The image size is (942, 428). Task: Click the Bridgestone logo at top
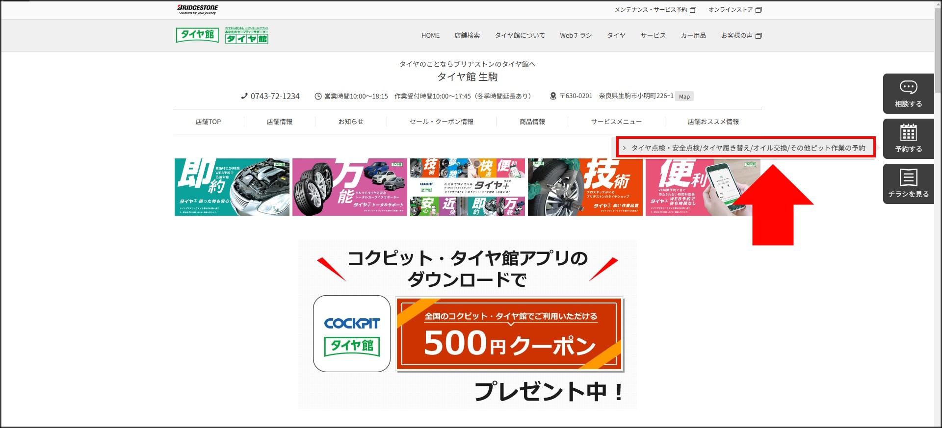(x=197, y=9)
